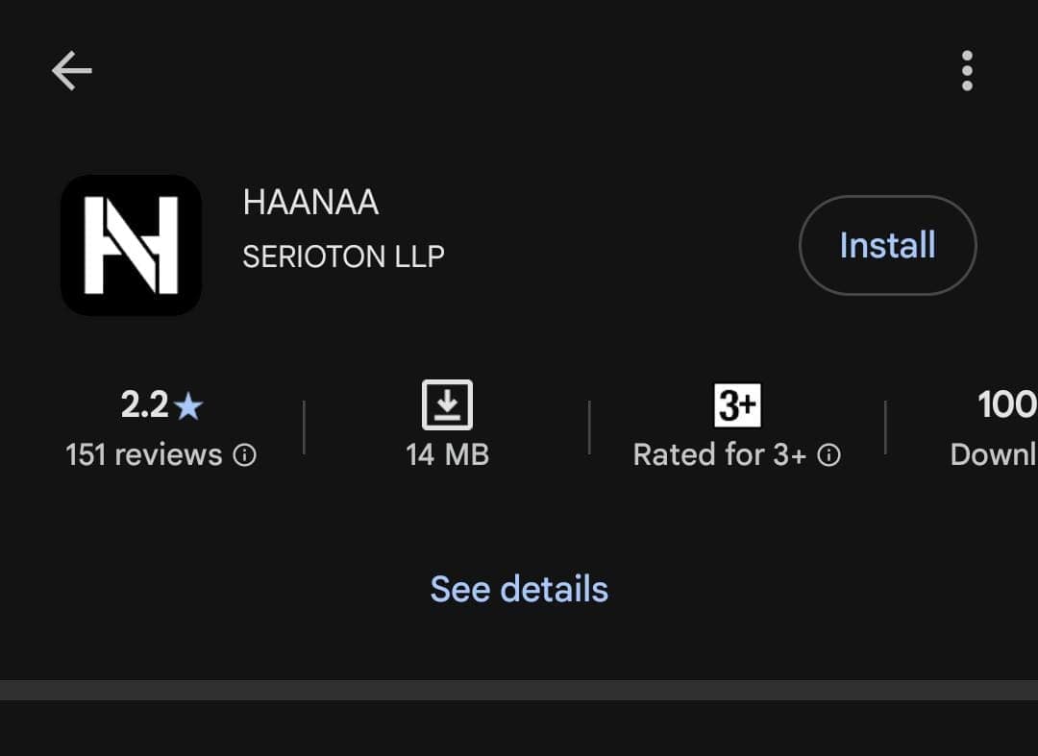Tap the 100 downloads count
Screen dimensions: 1038x756
pyautogui.click(x=1006, y=405)
